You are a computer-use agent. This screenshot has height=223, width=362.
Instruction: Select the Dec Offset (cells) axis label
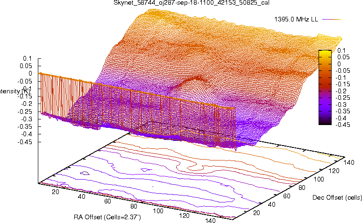tap(337, 197)
